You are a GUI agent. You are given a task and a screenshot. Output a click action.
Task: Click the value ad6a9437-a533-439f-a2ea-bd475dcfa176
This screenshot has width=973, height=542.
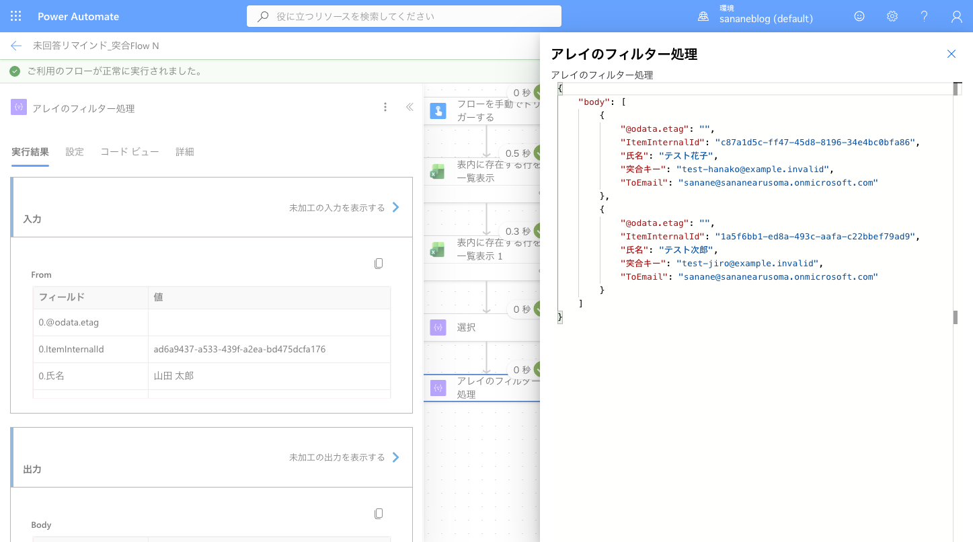tap(240, 350)
